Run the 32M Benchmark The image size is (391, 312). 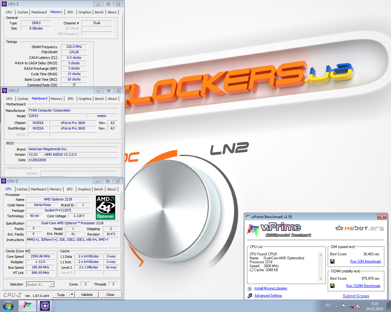[366, 261]
